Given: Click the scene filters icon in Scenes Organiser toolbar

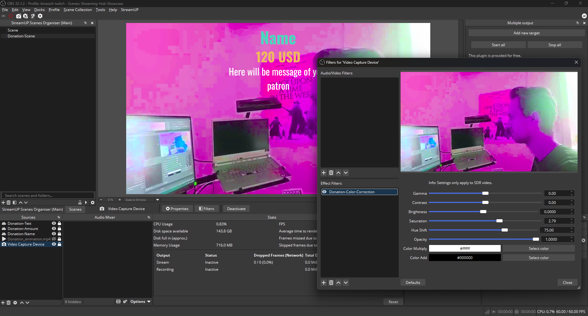Looking at the screenshot, I should click(14, 203).
